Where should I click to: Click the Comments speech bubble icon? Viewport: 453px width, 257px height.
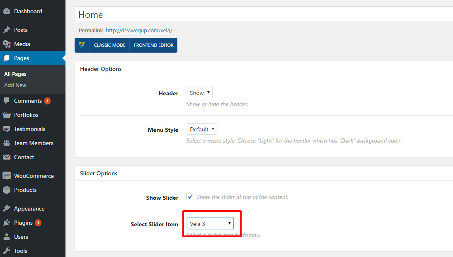pyautogui.click(x=7, y=101)
